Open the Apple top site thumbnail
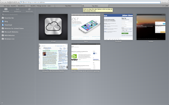 pos(86,27)
